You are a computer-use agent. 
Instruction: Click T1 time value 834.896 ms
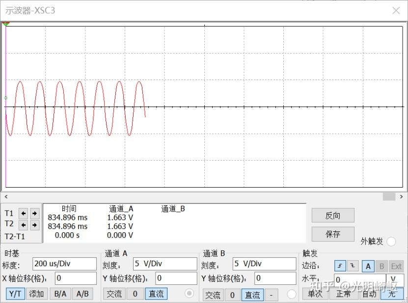click(x=67, y=218)
